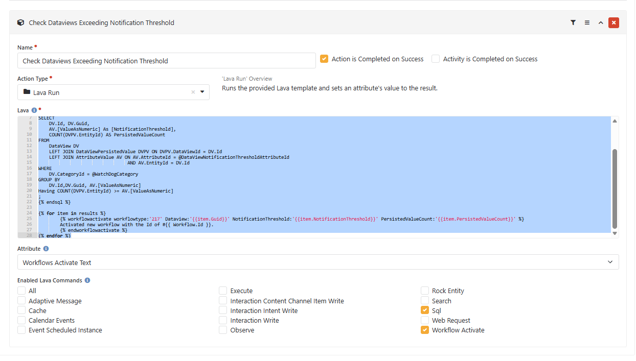Disable the Workflow Activate Lava command

click(425, 330)
